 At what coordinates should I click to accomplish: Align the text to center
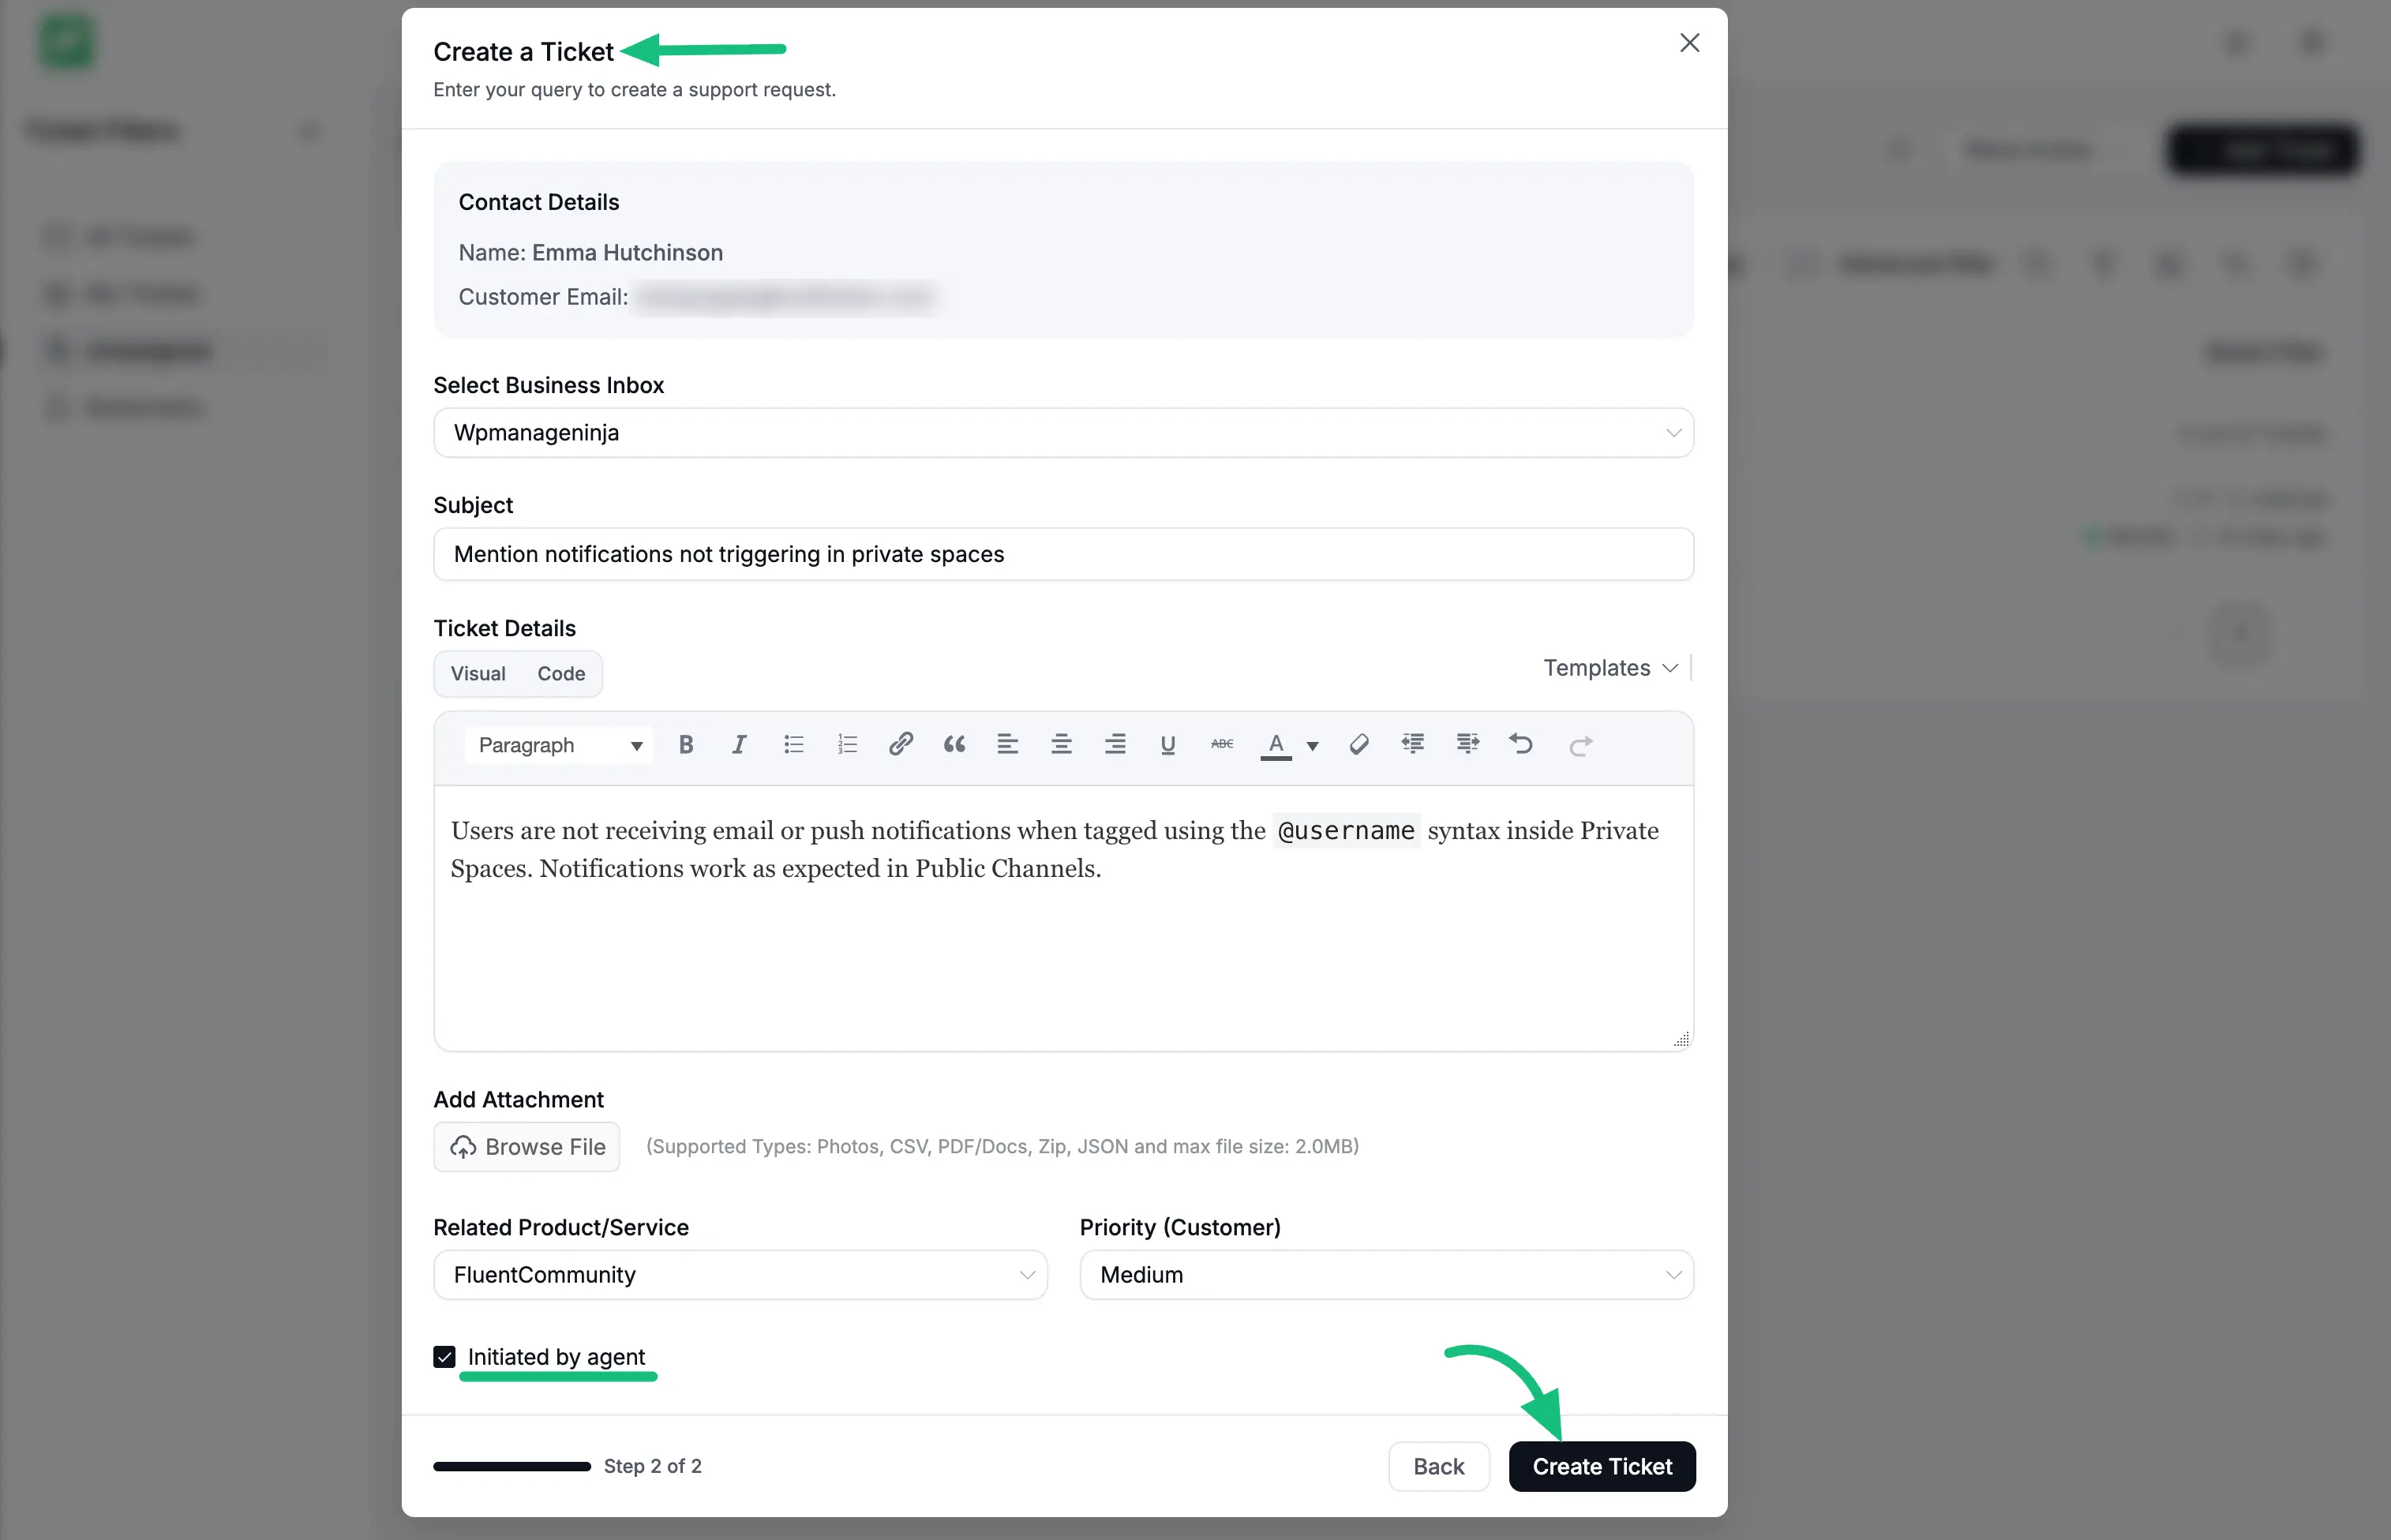[x=1061, y=744]
